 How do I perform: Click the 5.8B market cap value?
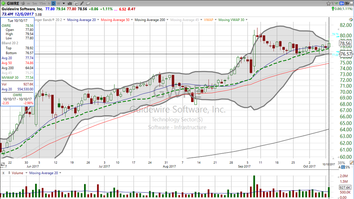(x=38, y=14)
